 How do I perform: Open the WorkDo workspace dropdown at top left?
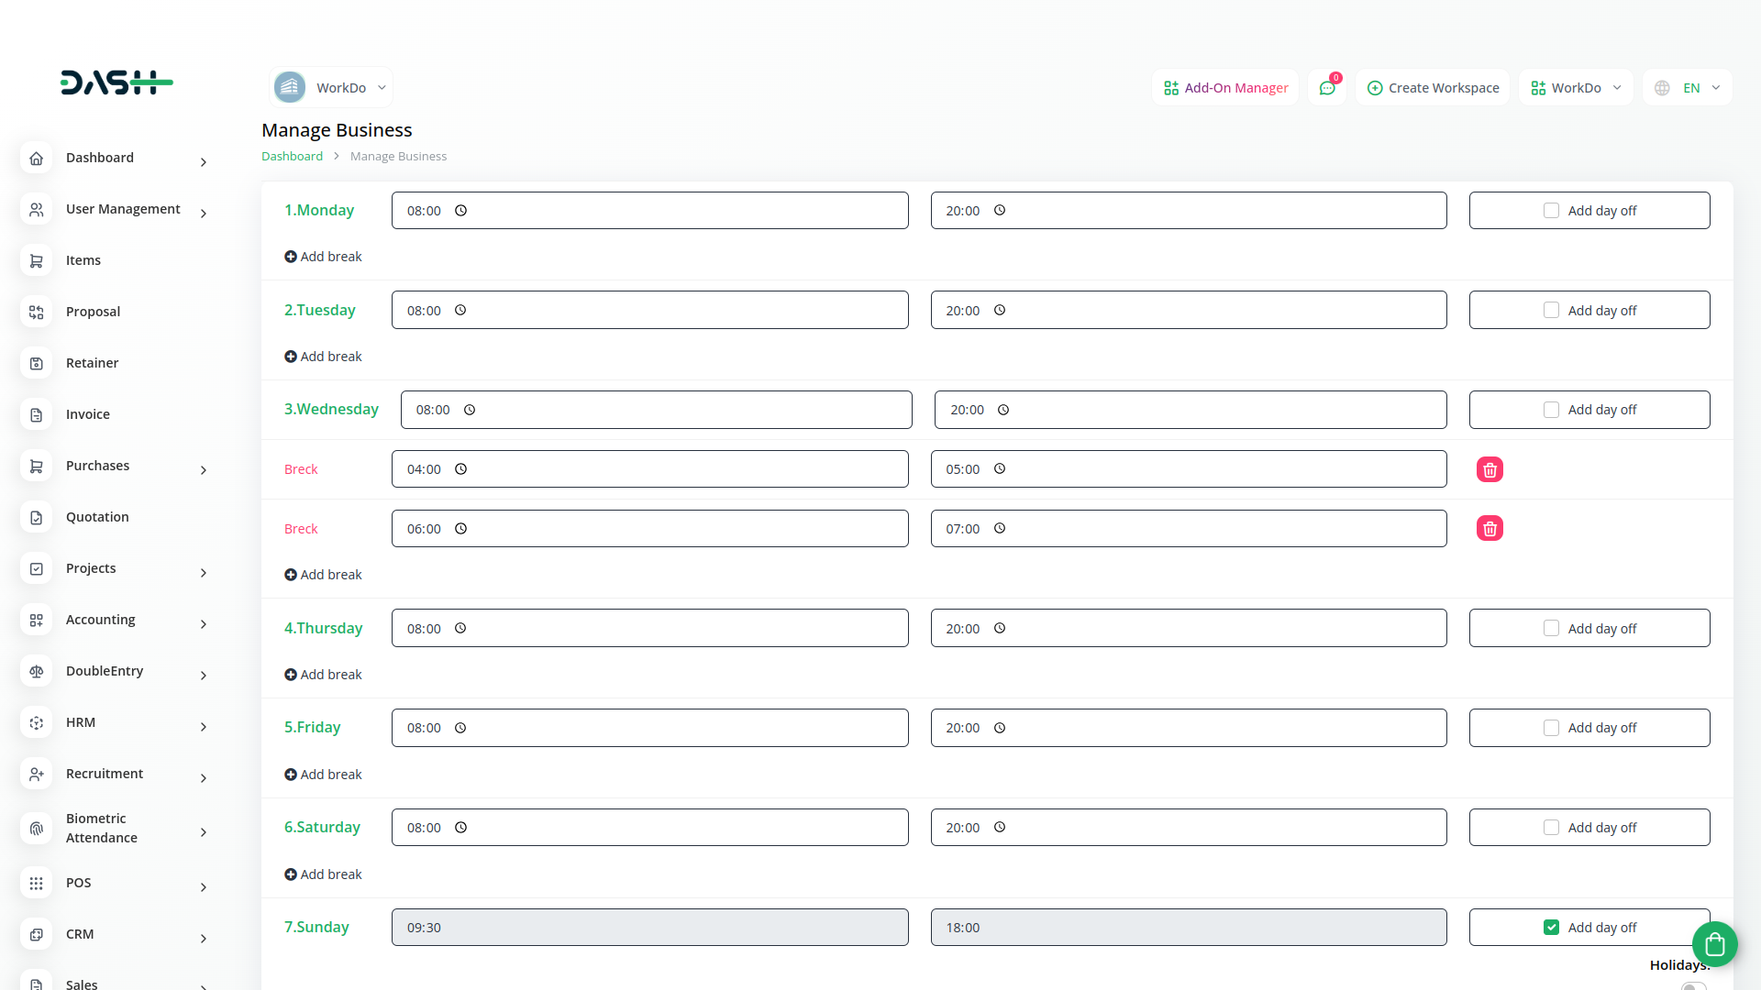tap(331, 88)
